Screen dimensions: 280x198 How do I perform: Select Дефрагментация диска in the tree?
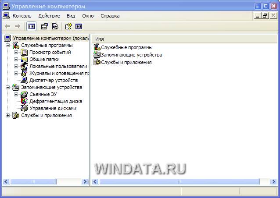tap(56, 101)
